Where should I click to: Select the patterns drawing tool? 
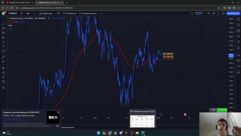(3, 33)
